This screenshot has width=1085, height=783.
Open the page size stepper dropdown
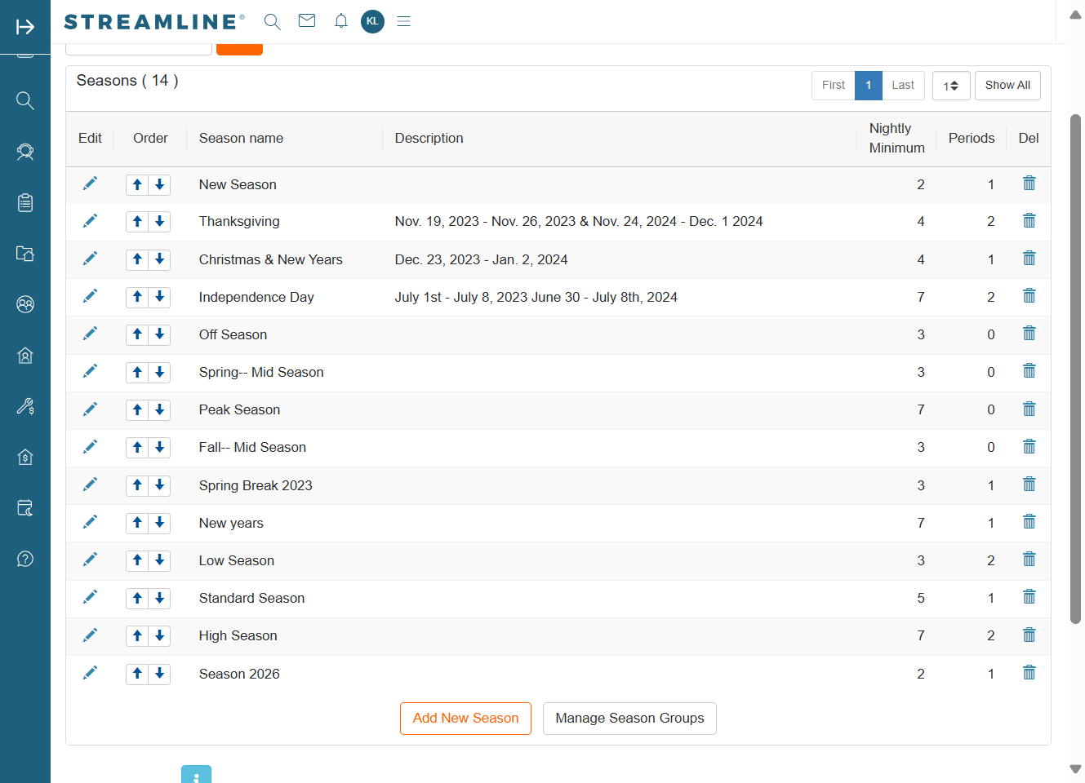pos(951,86)
